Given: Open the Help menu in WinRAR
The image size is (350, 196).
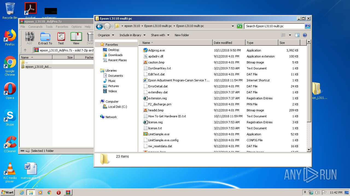Looking at the screenshot, I should click(x=87, y=27).
